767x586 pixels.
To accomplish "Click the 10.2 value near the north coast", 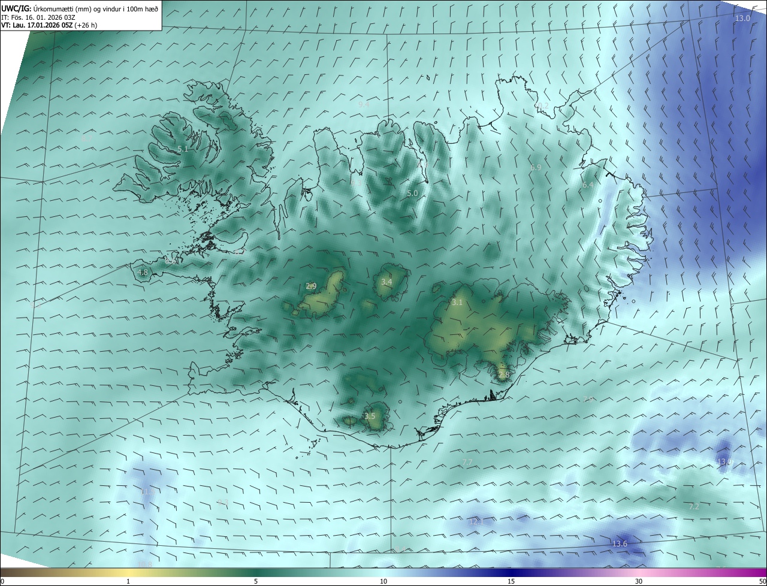I will pyautogui.click(x=542, y=105).
